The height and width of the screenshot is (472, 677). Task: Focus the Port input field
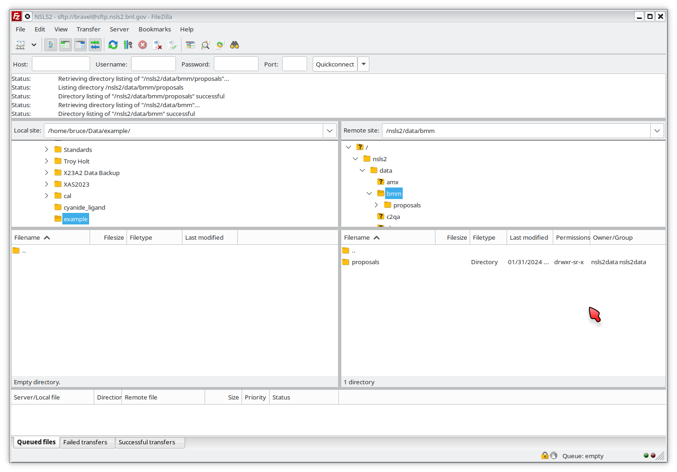tap(295, 64)
